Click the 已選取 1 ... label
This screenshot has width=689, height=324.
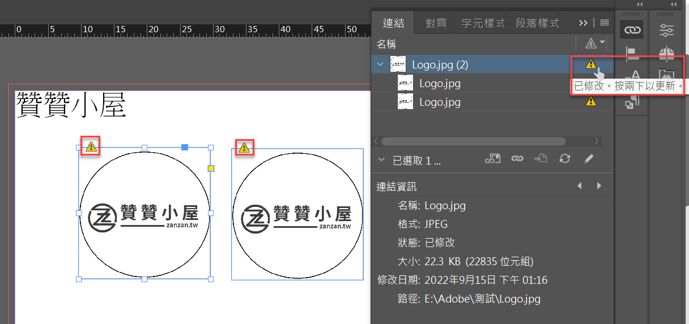(x=416, y=161)
